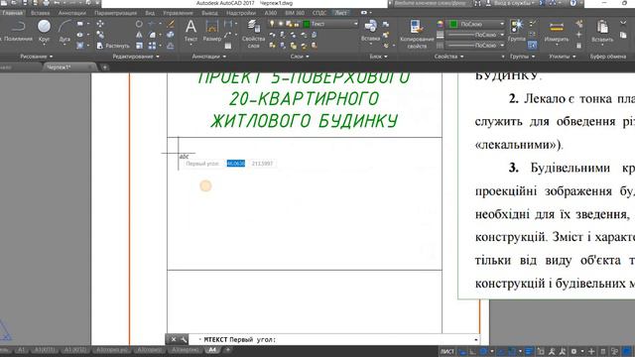Click the second coordinate field 213.5997
The height and width of the screenshot is (357, 635).
(x=262, y=164)
